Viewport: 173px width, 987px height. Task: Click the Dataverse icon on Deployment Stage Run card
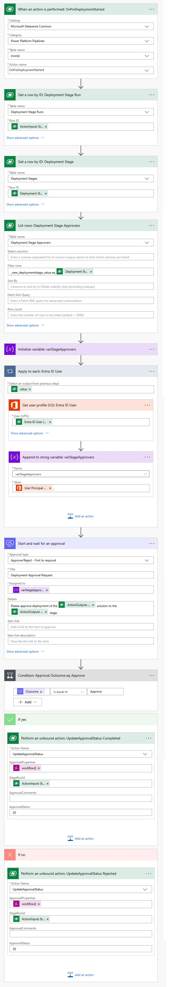10,95
